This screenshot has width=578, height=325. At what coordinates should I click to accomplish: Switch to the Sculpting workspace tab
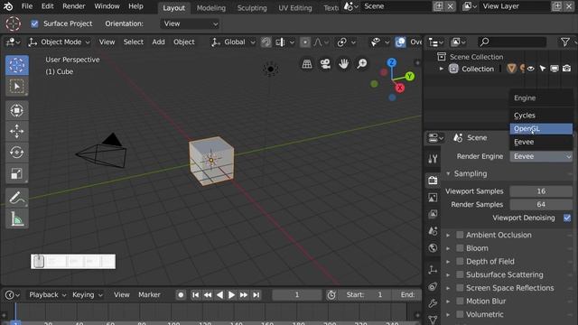click(252, 8)
